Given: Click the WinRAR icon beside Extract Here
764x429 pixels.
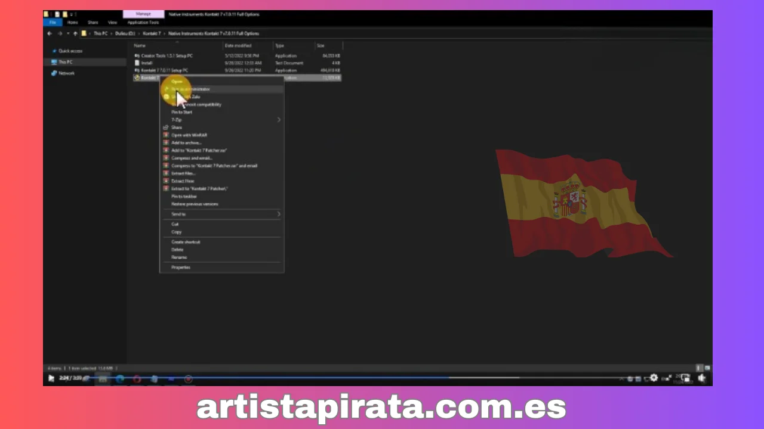Looking at the screenshot, I should coord(166,181).
